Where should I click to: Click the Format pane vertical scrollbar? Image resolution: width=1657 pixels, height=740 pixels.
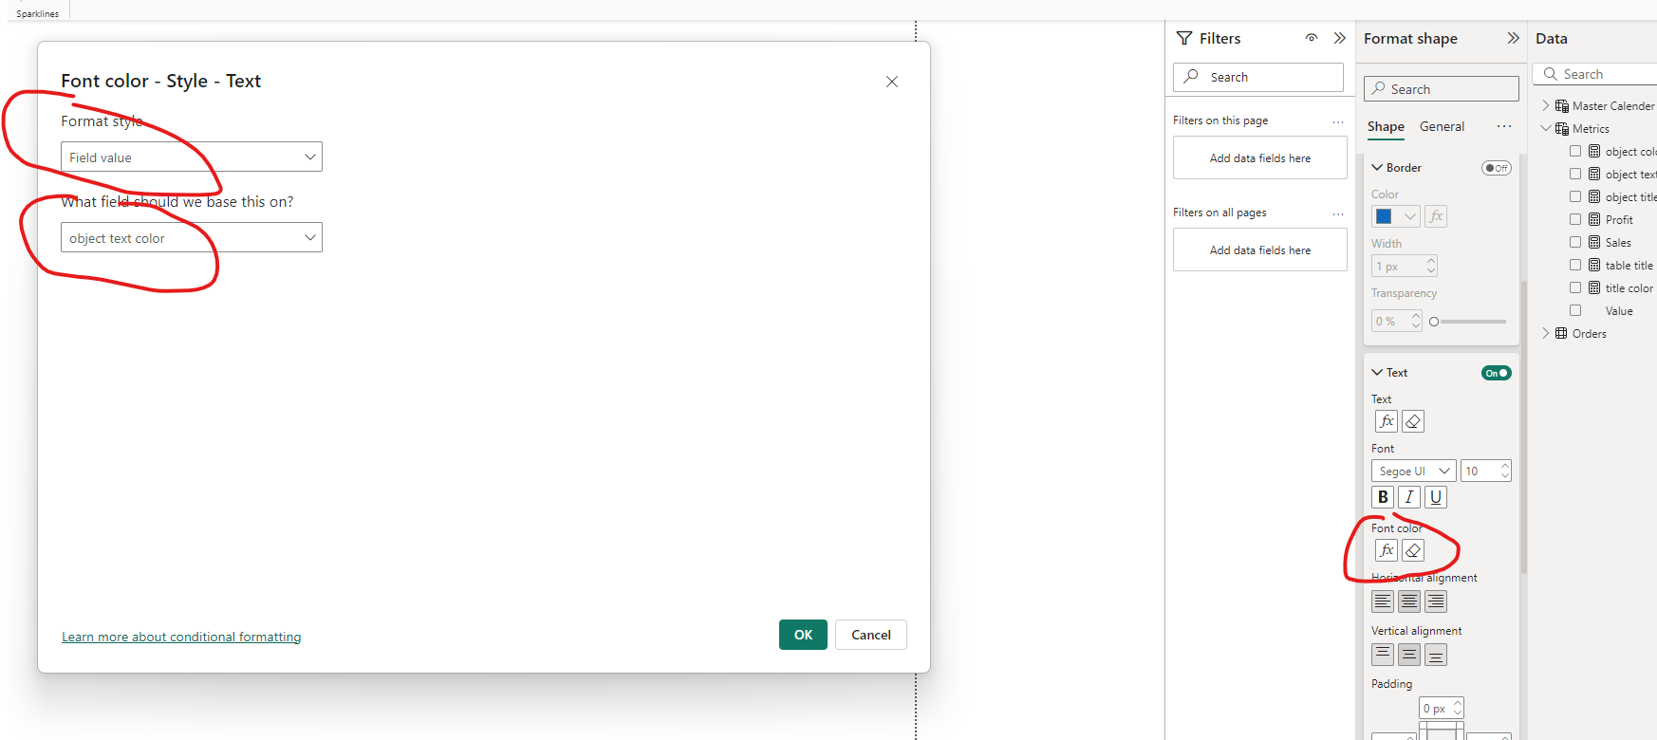coord(1524,427)
